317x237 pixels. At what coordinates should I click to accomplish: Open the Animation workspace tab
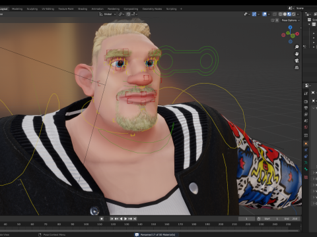point(97,9)
